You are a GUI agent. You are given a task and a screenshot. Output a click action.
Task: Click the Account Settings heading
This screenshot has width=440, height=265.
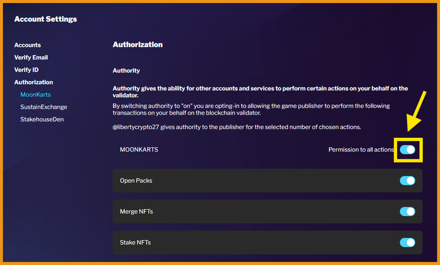(x=45, y=19)
